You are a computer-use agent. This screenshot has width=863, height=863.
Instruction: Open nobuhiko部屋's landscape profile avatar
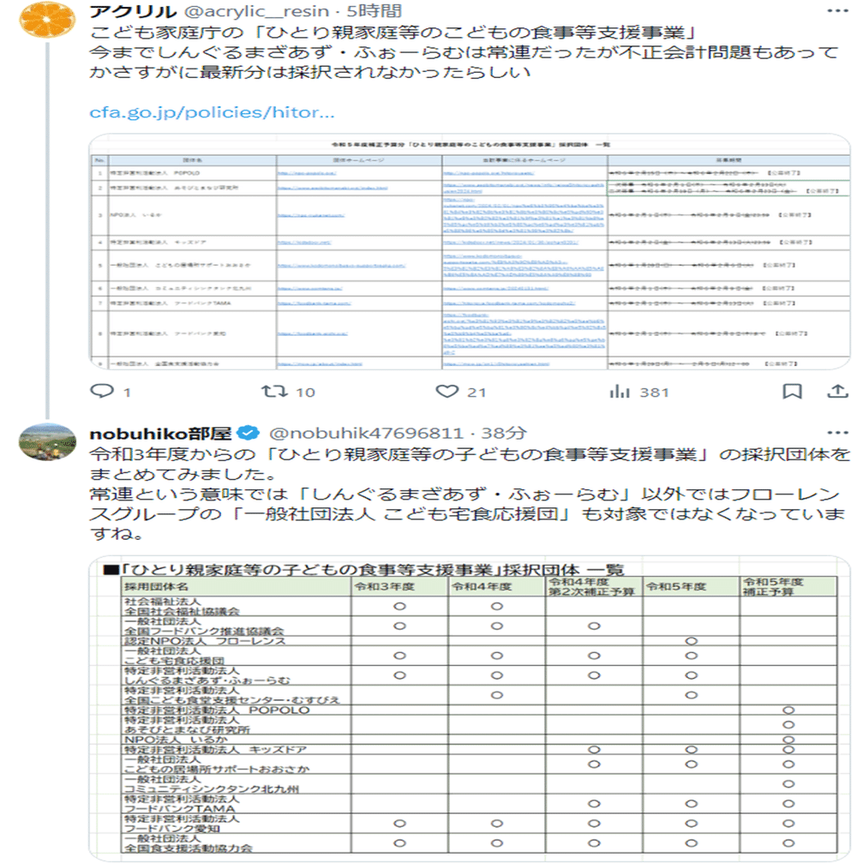47,442
